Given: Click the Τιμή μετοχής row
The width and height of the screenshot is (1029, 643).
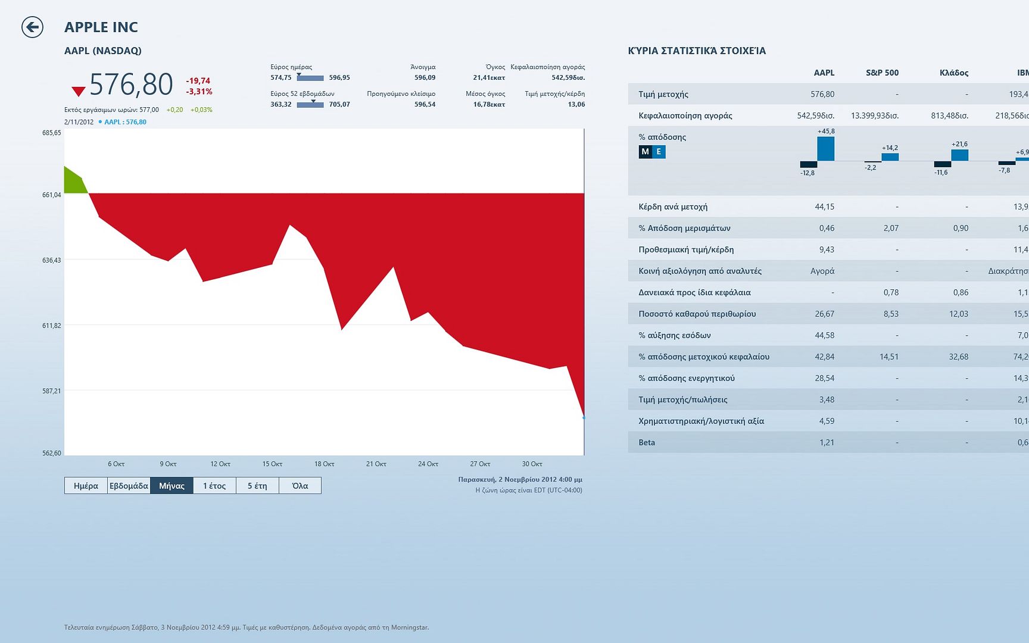Looking at the screenshot, I should [828, 94].
